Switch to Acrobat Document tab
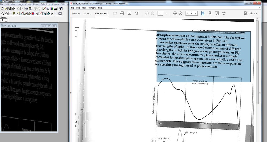Viewport: 267px width, 142px height. point(102,13)
